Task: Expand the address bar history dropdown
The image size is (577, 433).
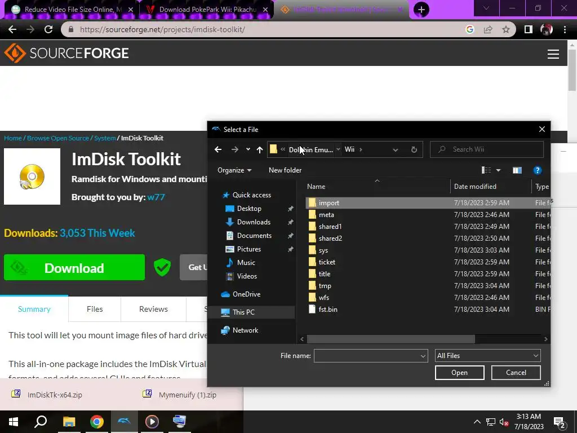Action: pyautogui.click(x=395, y=150)
